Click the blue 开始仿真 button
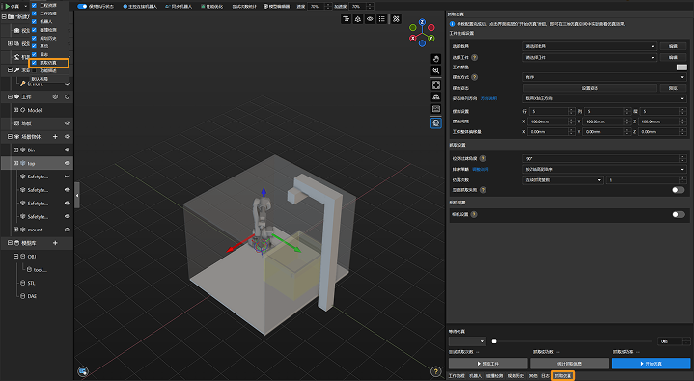Viewport: 694px width, 381px height. pyautogui.click(x=651, y=364)
